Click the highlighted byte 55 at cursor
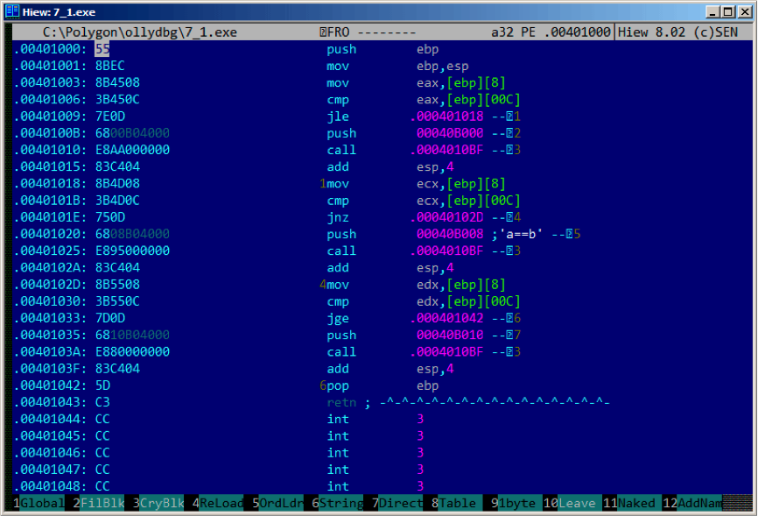The width and height of the screenshot is (758, 516). tap(102, 49)
